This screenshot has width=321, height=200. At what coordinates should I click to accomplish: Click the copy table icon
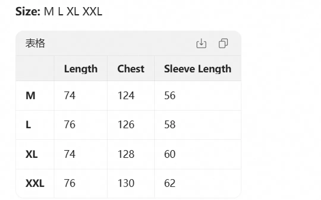tap(223, 43)
